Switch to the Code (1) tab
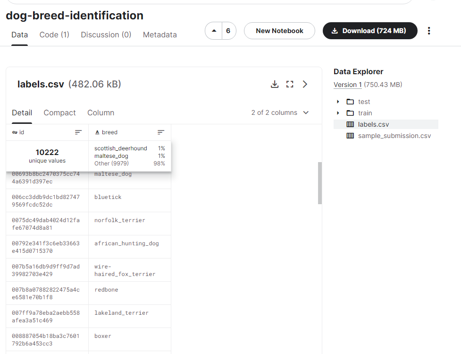This screenshot has height=354, width=461. [x=54, y=35]
